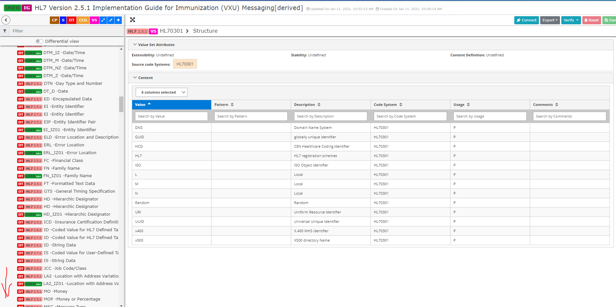Screen dimensions: 616x307
Task: Click the Reset button
Action: pos(591,20)
